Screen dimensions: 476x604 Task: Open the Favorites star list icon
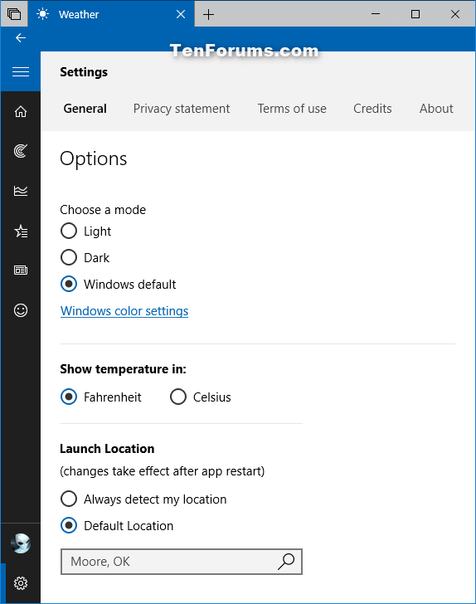(21, 231)
